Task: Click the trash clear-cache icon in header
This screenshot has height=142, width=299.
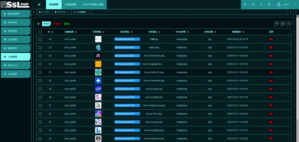Action: pyautogui.click(x=261, y=5)
